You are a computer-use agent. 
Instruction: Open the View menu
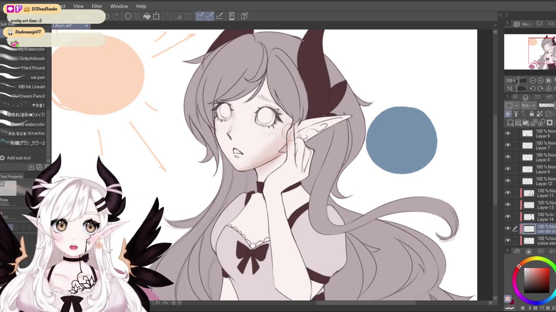pyautogui.click(x=79, y=6)
